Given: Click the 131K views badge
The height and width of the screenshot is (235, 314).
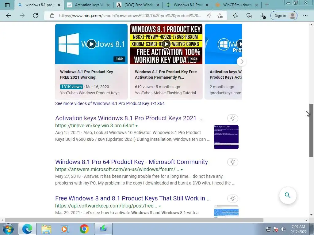Looking at the screenshot, I should point(71,87).
